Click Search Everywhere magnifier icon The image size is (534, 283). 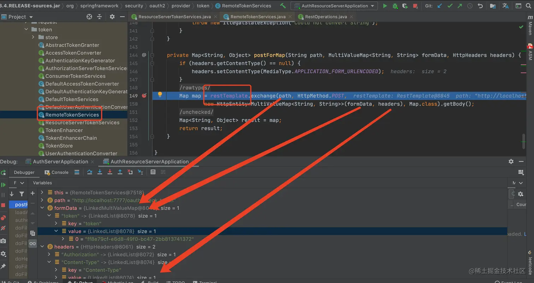click(x=528, y=6)
